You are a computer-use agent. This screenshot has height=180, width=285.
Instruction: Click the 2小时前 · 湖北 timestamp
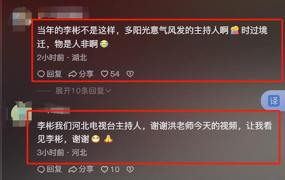click(62, 58)
